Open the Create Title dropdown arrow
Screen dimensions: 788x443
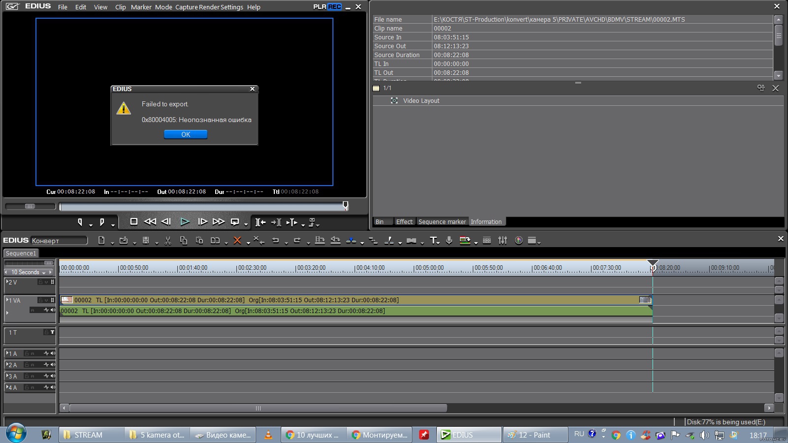click(438, 243)
